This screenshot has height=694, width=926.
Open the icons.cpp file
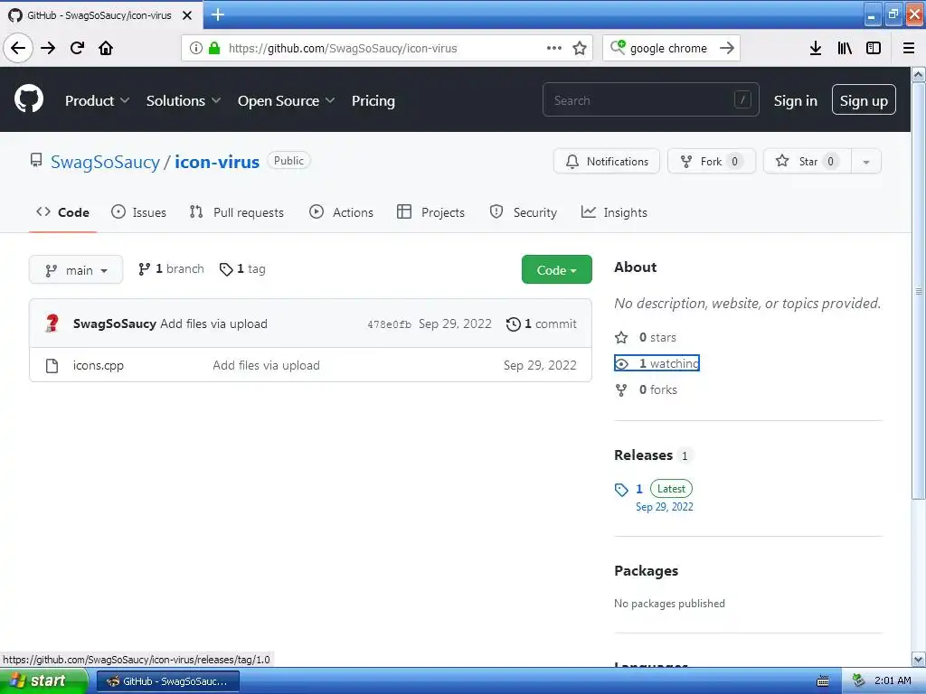98,366
